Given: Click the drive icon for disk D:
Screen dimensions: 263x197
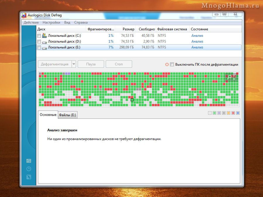Looking at the screenshot, I should click(x=44, y=41).
